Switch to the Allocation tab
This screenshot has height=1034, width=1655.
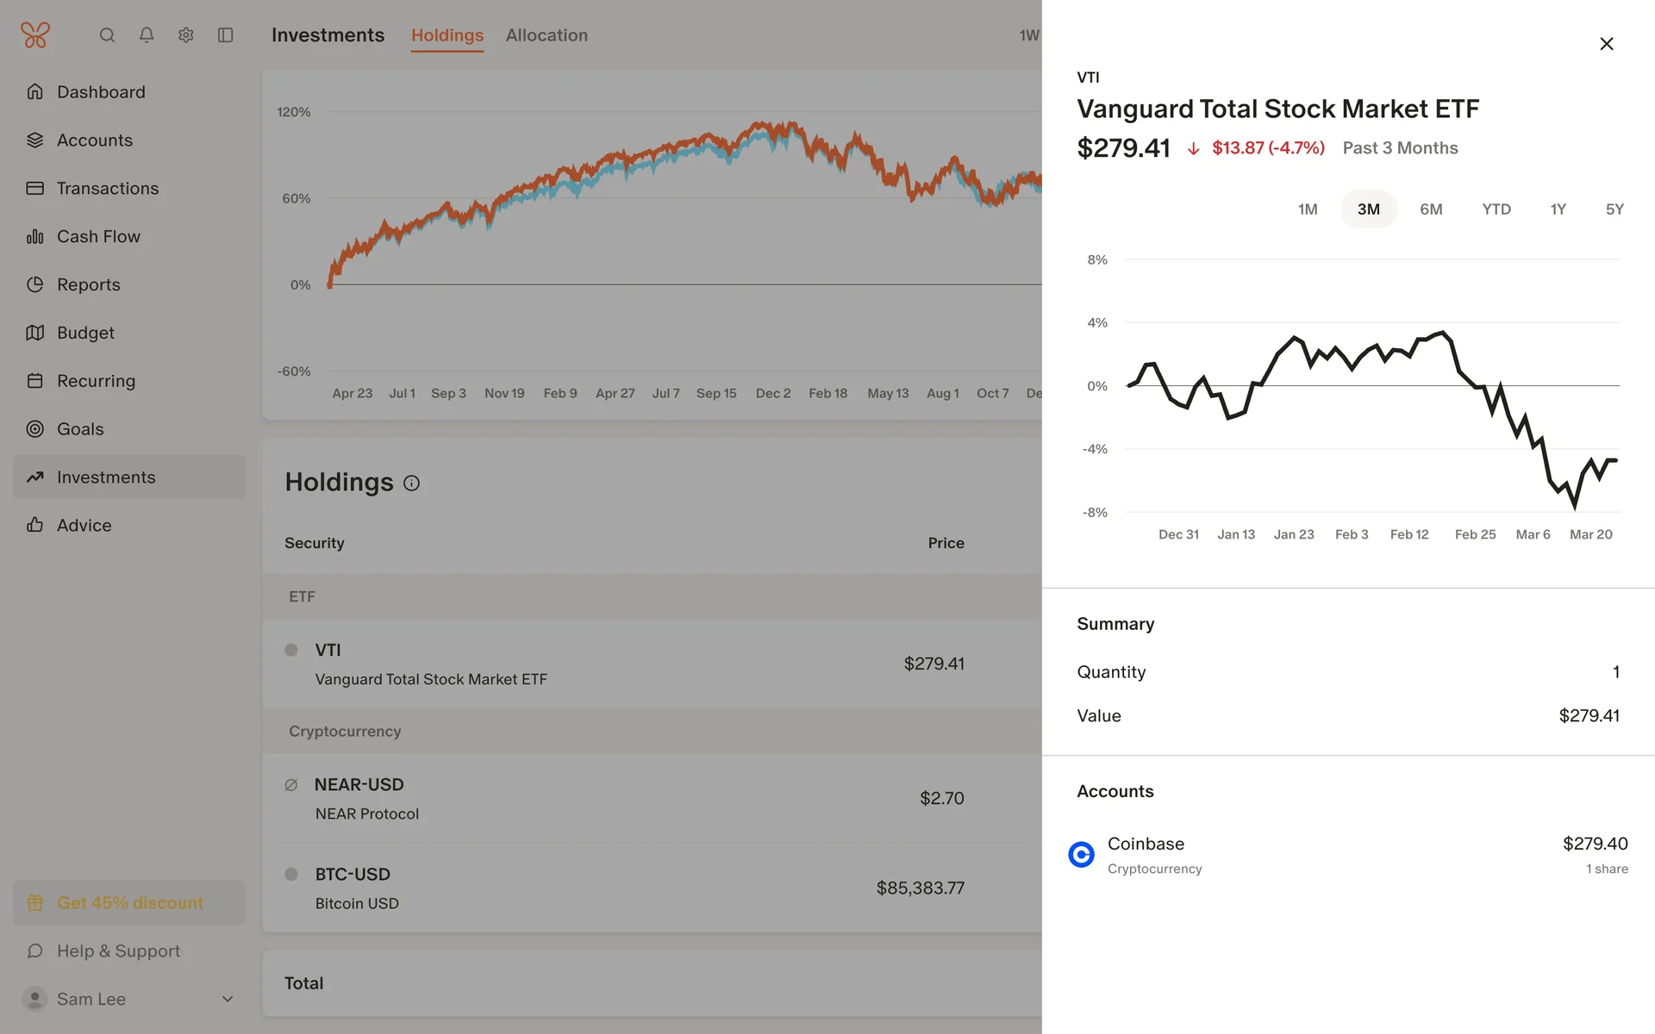[x=546, y=35]
